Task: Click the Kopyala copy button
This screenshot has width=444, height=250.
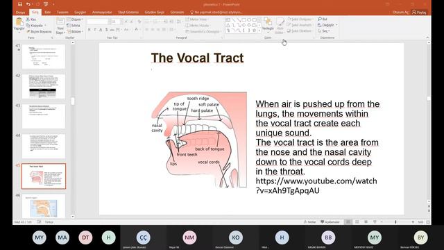Action: point(35,25)
